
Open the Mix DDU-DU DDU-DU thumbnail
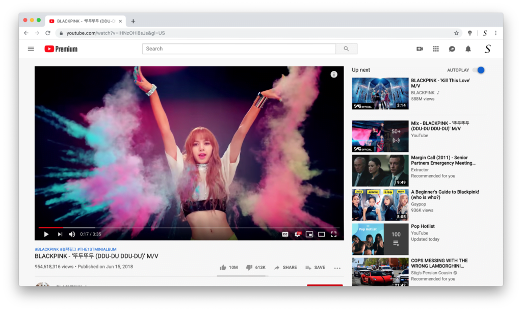point(380,136)
